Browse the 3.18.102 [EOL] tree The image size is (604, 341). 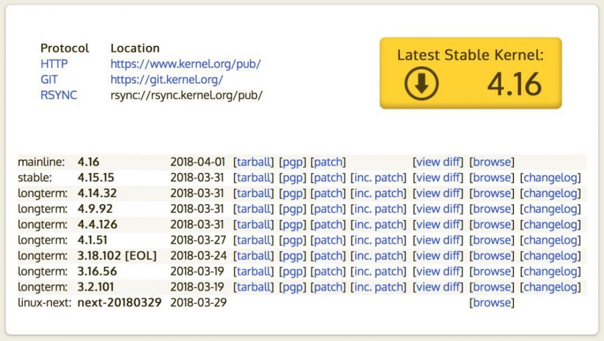pyautogui.click(x=492, y=255)
